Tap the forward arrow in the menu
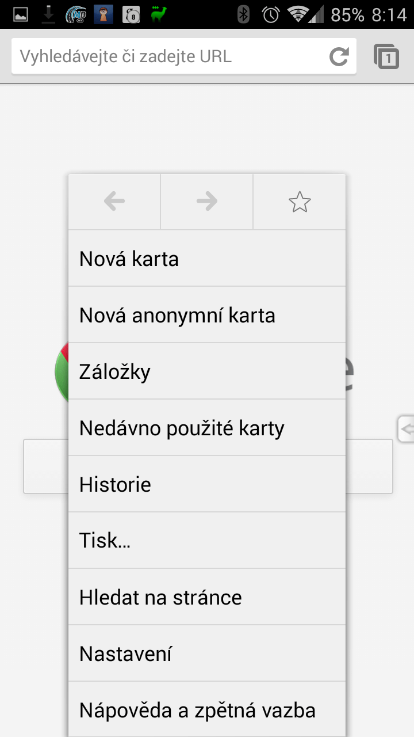The image size is (414, 737). pos(207,202)
